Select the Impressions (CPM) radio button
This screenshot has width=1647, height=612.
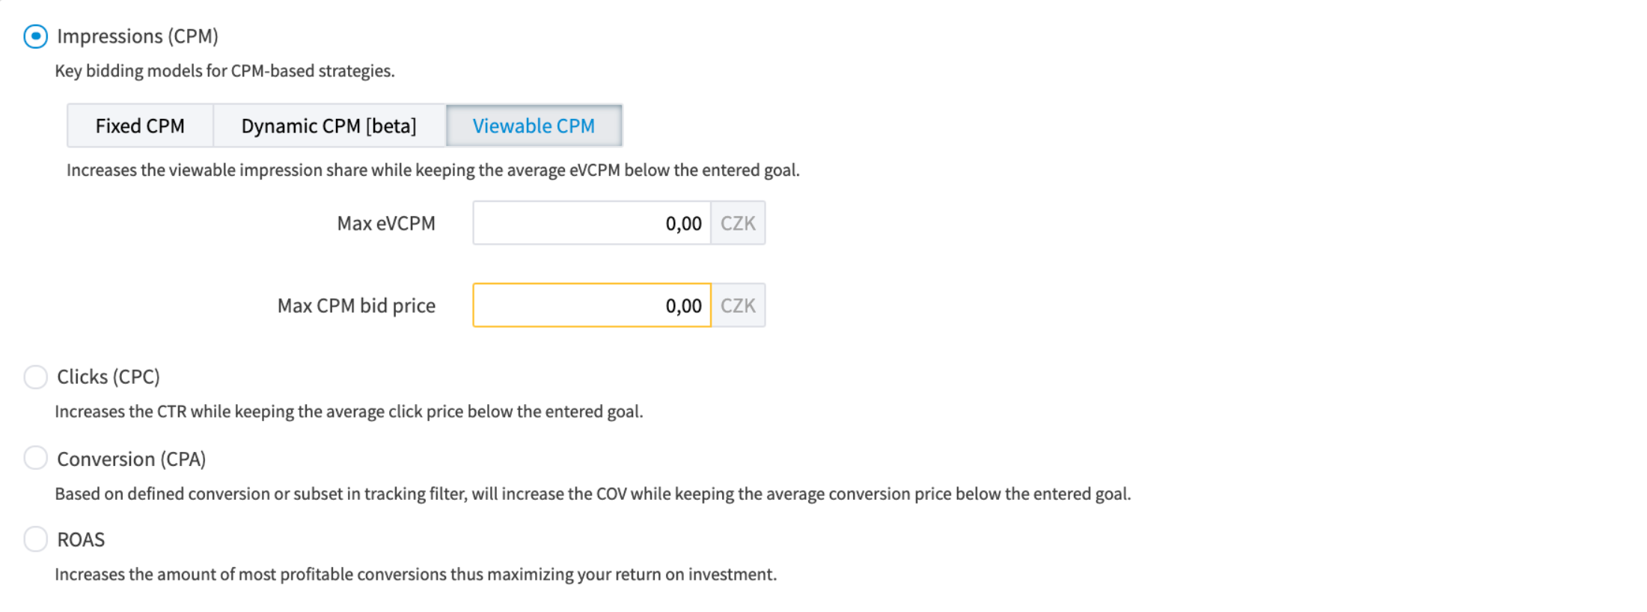coord(35,36)
